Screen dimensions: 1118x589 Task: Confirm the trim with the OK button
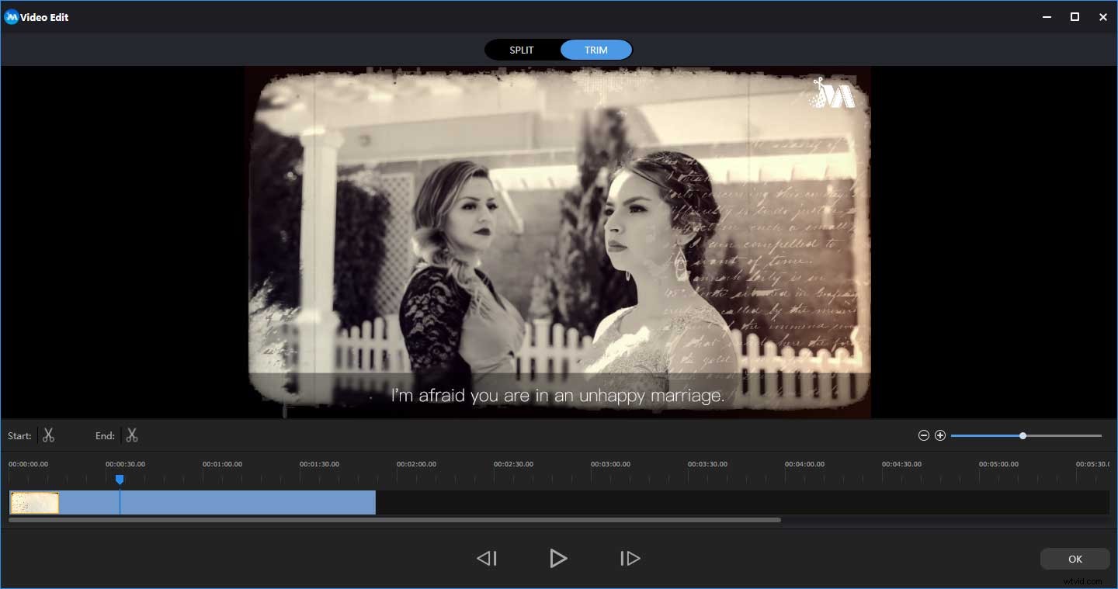coord(1075,559)
